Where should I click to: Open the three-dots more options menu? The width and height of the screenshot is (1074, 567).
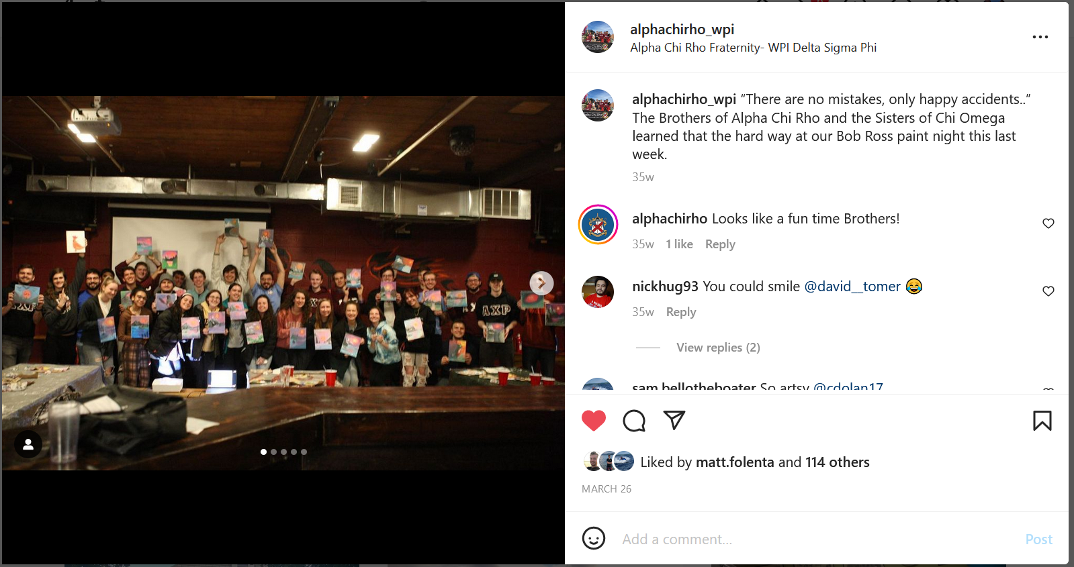[x=1040, y=37]
